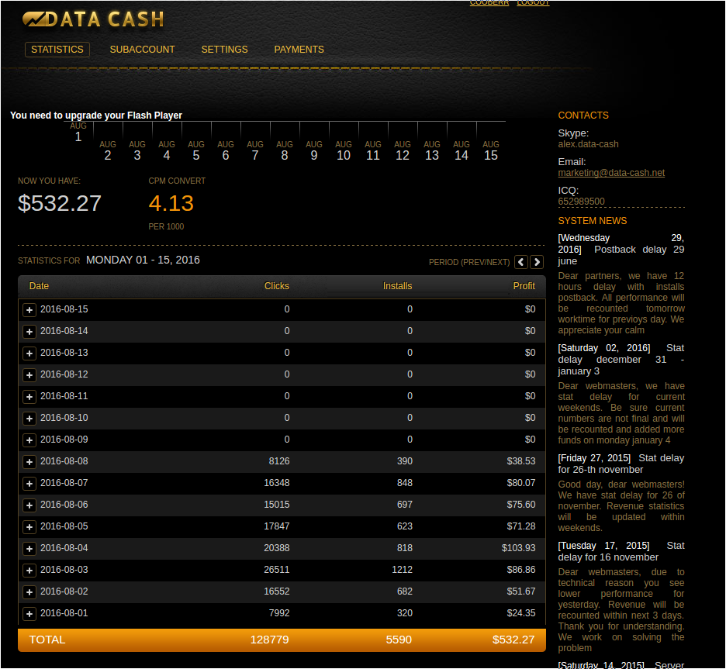The width and height of the screenshot is (726, 669).
Task: Click the 1212 installs value
Action: [402, 570]
